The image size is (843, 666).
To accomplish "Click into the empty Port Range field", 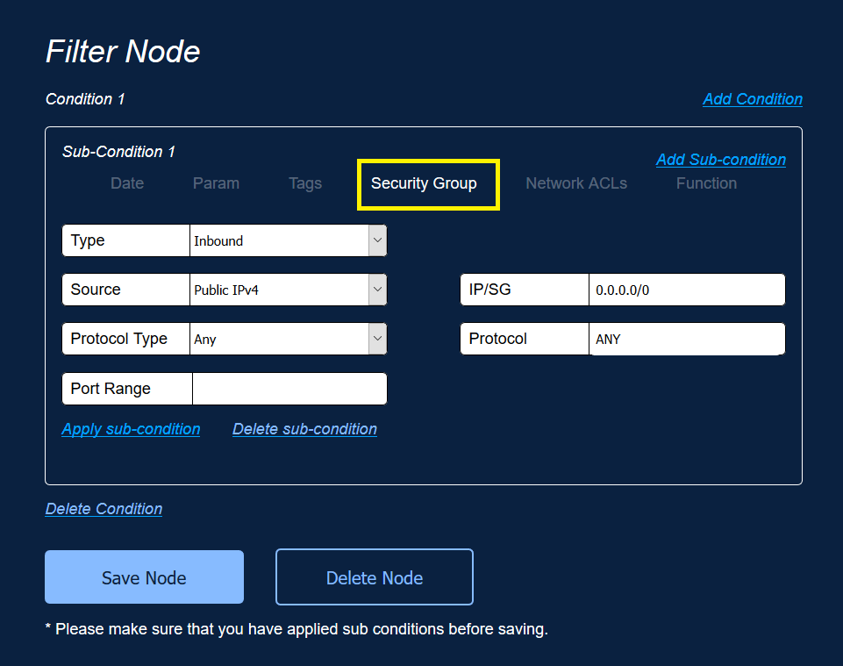I will [289, 389].
